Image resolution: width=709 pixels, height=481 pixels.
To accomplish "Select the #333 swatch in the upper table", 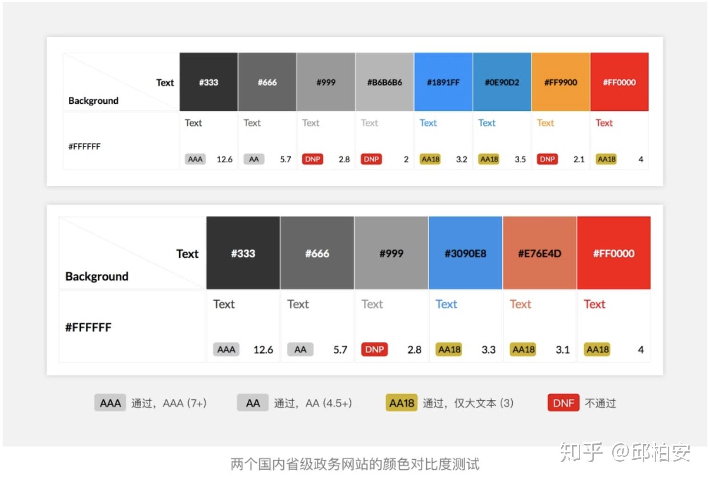I will click(209, 82).
